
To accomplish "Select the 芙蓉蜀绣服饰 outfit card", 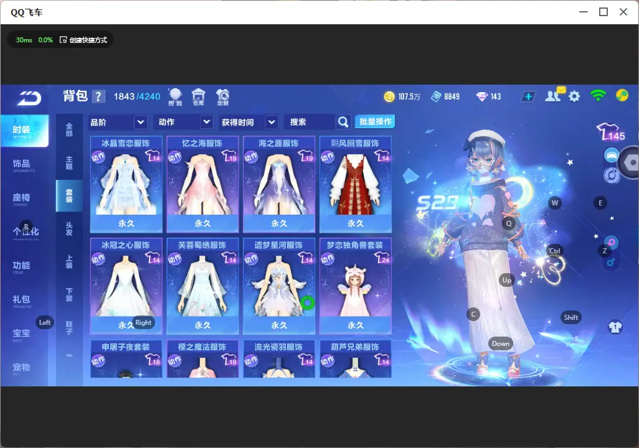I will coord(202,286).
